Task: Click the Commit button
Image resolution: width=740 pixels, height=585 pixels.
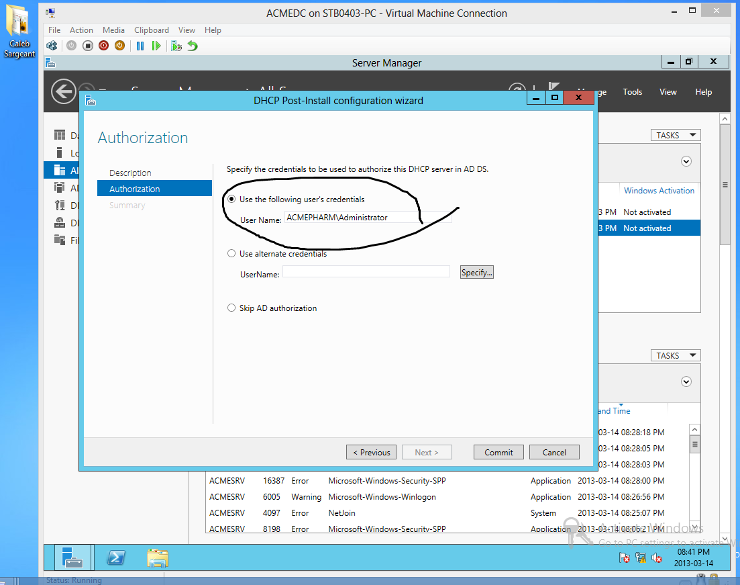Action: point(499,452)
